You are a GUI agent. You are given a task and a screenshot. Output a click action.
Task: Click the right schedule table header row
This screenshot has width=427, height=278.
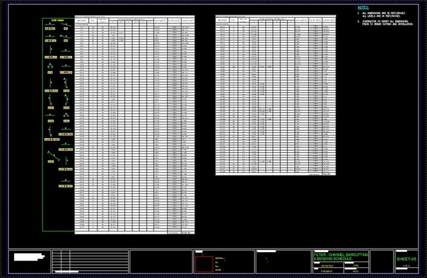click(x=275, y=21)
